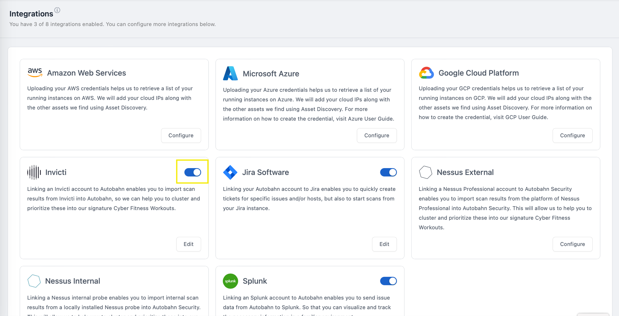Switch off the Splunk integration toggle
Screen dimensions: 619x316
pyautogui.click(x=388, y=281)
